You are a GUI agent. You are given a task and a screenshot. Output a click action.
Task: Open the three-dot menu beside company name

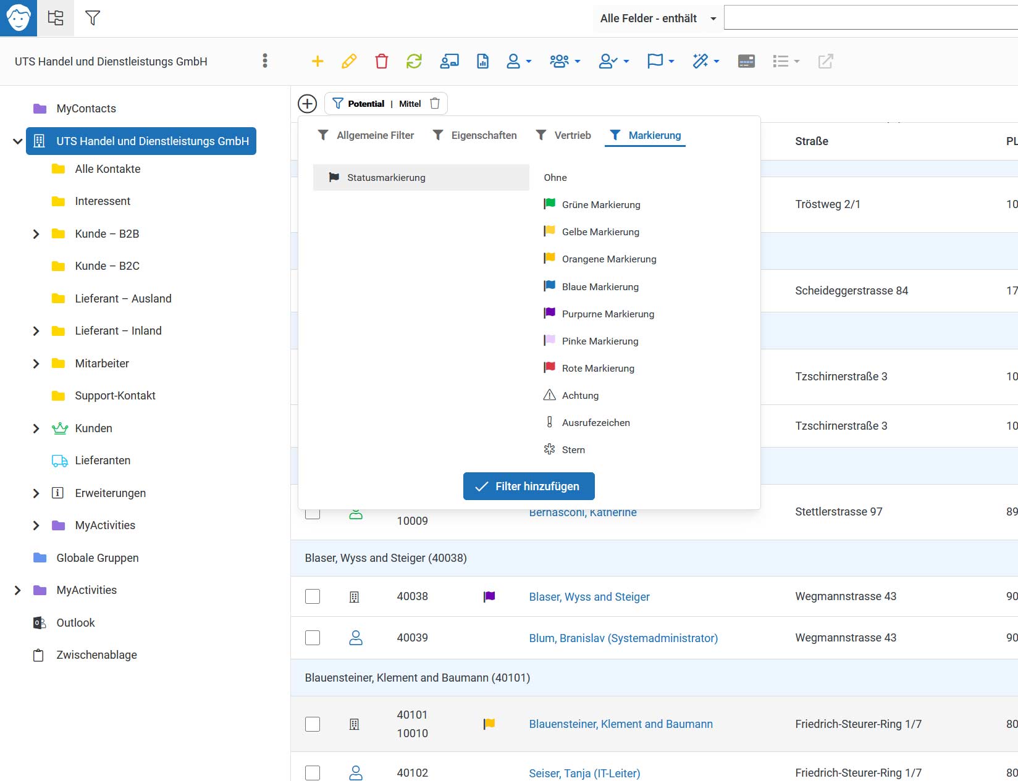265,61
